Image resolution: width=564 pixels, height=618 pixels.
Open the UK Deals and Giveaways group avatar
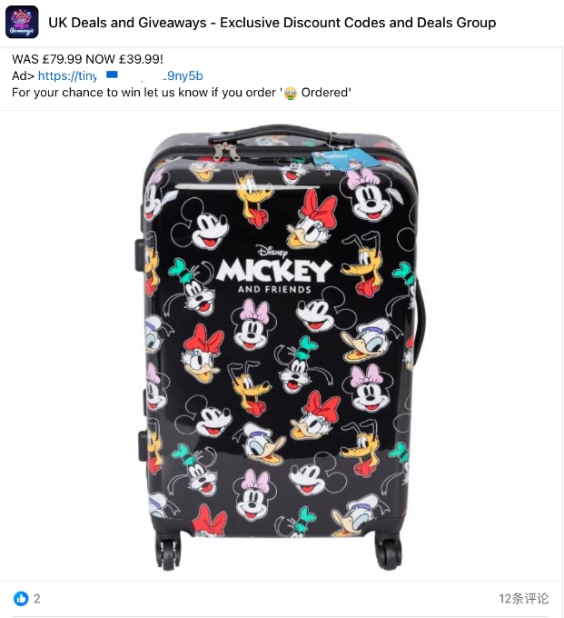tap(22, 22)
